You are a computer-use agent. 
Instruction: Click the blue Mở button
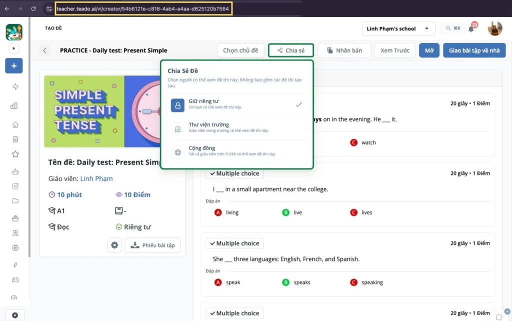tap(429, 50)
